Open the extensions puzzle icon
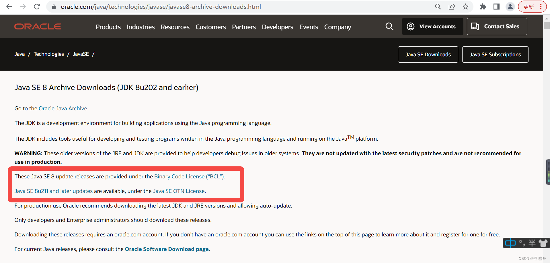Viewport: 550px width, 263px height. (483, 7)
